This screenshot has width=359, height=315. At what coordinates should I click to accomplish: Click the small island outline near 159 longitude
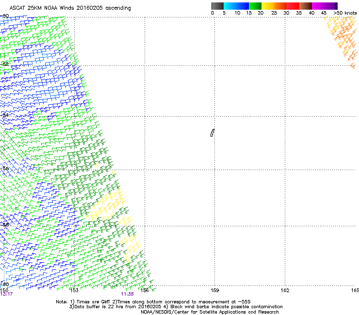(x=212, y=133)
